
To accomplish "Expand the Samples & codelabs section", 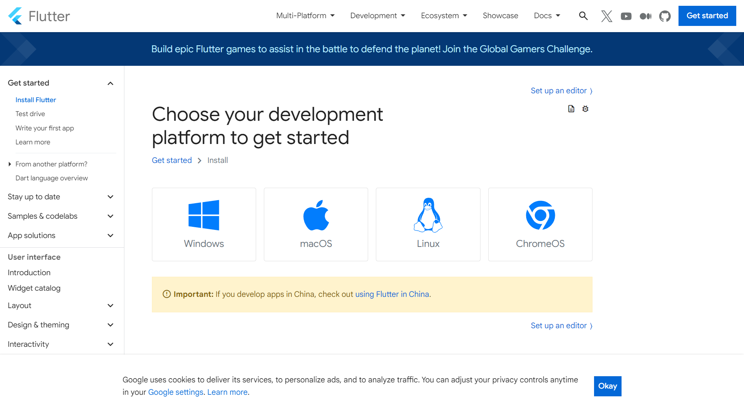I will [x=110, y=216].
